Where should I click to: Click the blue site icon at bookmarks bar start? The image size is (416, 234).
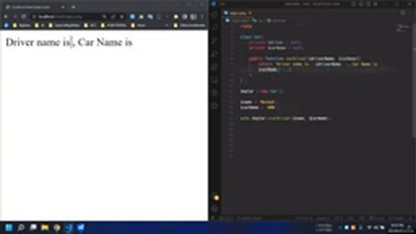6,25
